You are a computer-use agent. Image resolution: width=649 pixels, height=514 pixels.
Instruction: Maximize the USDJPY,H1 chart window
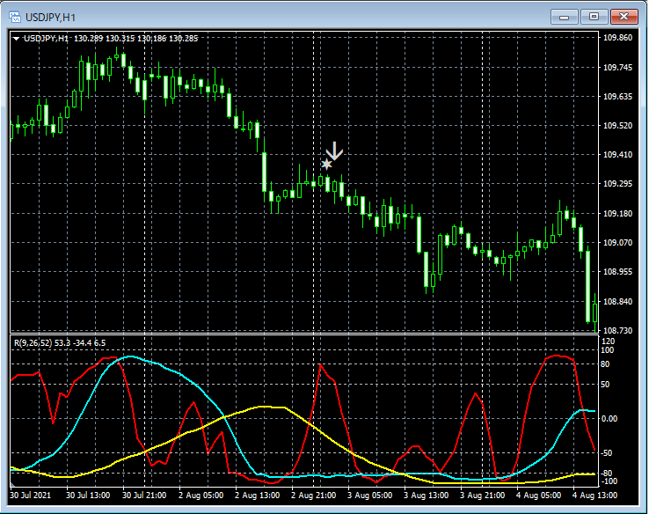pyautogui.click(x=594, y=17)
